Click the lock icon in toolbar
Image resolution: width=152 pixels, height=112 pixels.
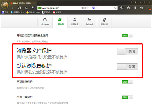coord(128,8)
